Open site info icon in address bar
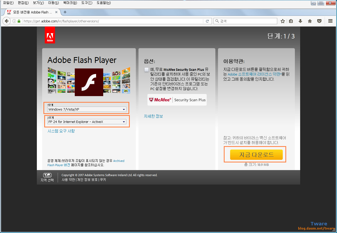Viewport: 337px width, 233px height. (14, 21)
